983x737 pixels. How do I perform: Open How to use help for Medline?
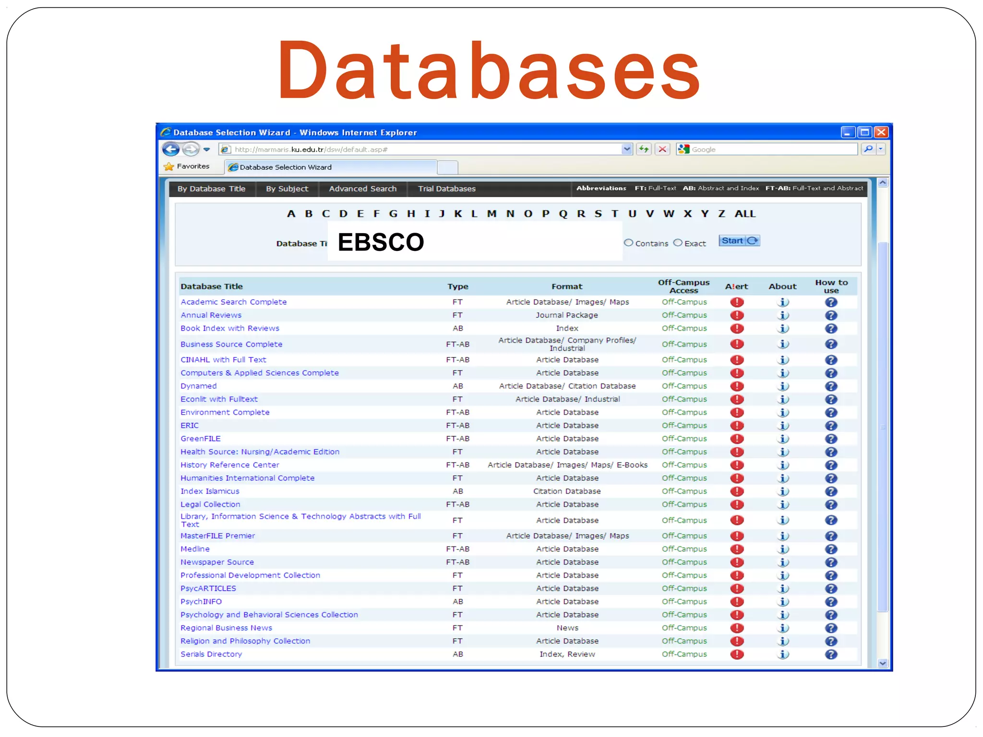click(831, 549)
